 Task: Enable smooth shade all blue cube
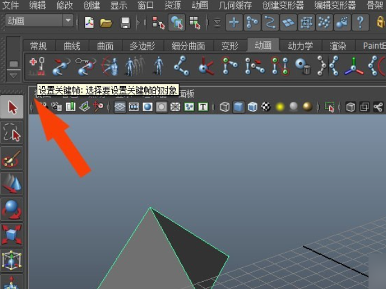[x=238, y=107]
